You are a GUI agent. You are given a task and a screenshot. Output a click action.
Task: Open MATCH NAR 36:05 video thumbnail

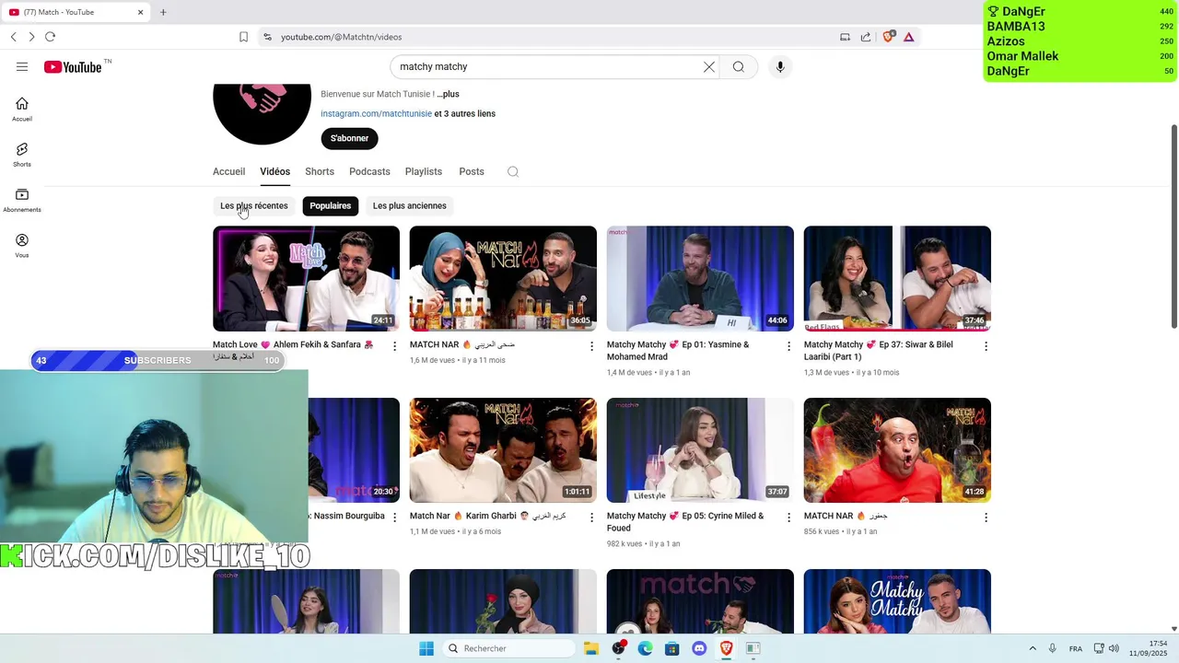coord(503,278)
